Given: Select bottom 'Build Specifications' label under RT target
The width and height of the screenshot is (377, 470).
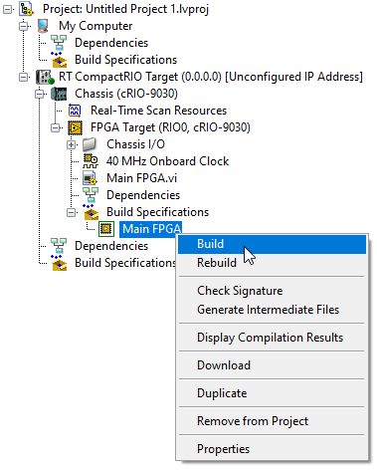Looking at the screenshot, I should [125, 263].
